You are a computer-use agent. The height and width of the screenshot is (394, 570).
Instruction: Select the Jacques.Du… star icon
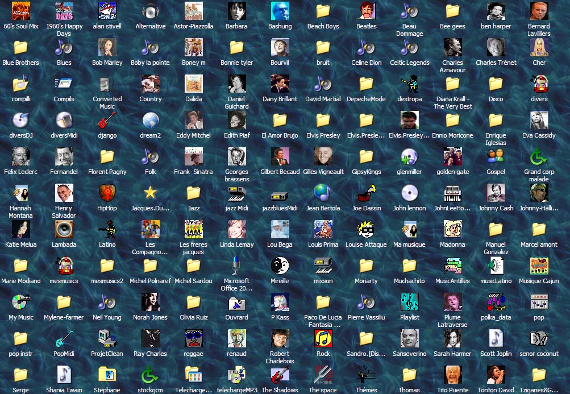(x=151, y=193)
